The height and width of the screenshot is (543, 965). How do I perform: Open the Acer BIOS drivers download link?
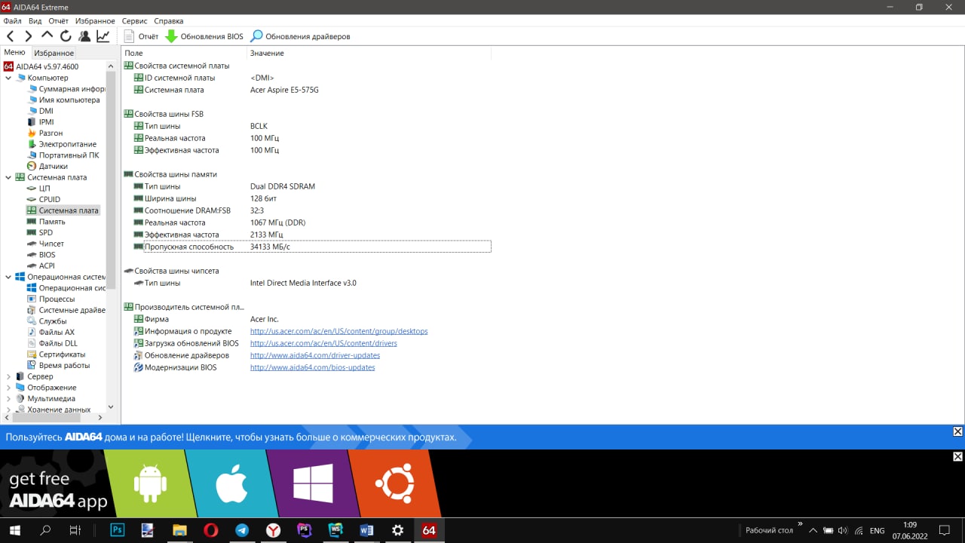323,343
